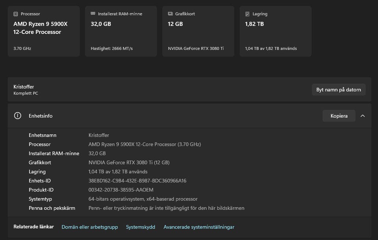Viewport: 378px width, 240px height.
Task: Click the Systemtyp value 64-bitars operativsystem
Action: click(143, 199)
